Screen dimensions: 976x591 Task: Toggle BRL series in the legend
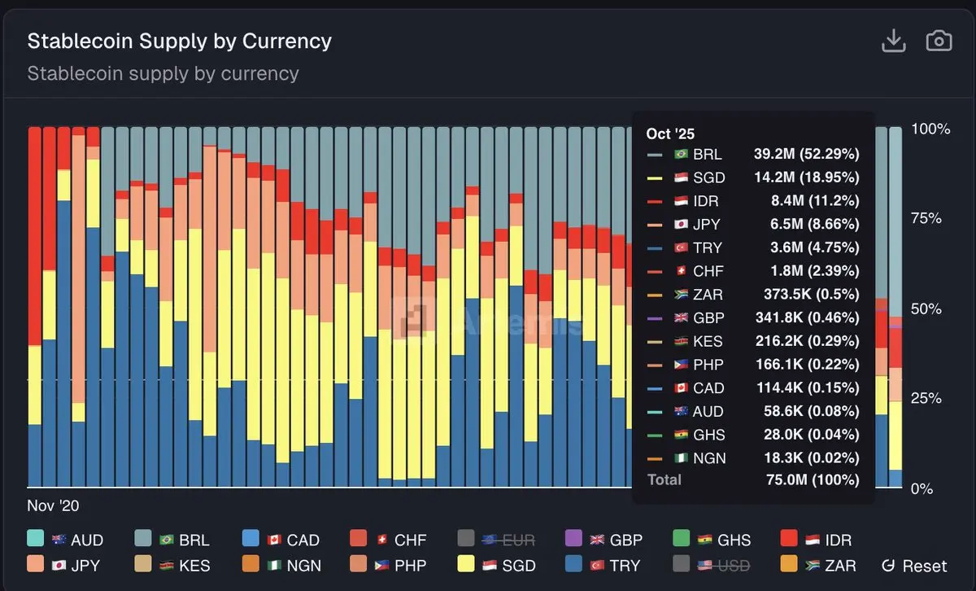194,540
